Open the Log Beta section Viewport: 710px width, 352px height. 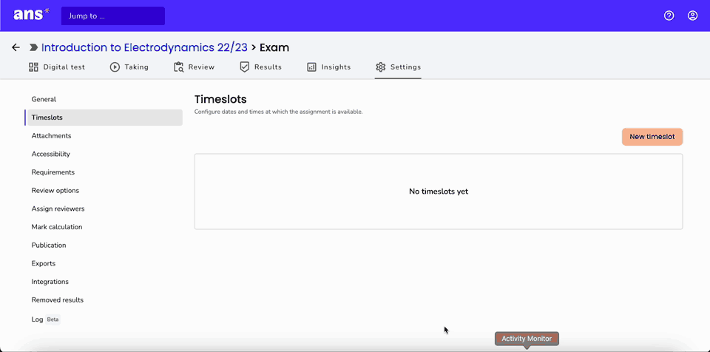point(46,319)
